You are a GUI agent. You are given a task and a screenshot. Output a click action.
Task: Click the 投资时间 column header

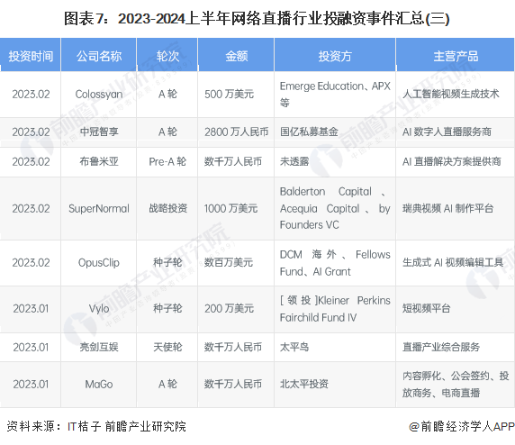(31, 56)
